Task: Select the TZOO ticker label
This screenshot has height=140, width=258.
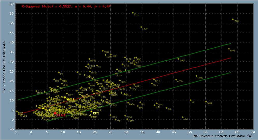Action: (129, 117)
